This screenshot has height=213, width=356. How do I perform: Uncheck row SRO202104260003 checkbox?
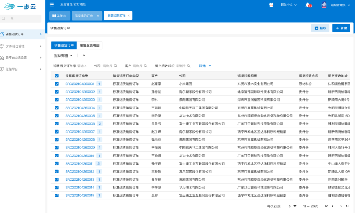[57, 100]
